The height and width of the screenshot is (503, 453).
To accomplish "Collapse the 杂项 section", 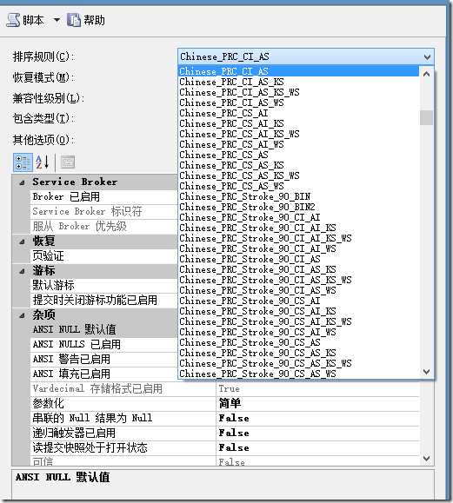I will (22, 315).
